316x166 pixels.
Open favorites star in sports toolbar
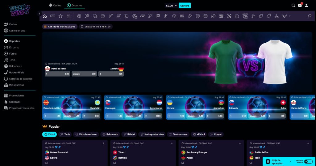(60, 16)
